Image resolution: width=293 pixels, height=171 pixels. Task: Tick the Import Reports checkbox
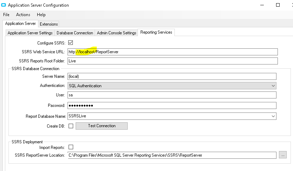click(71, 147)
